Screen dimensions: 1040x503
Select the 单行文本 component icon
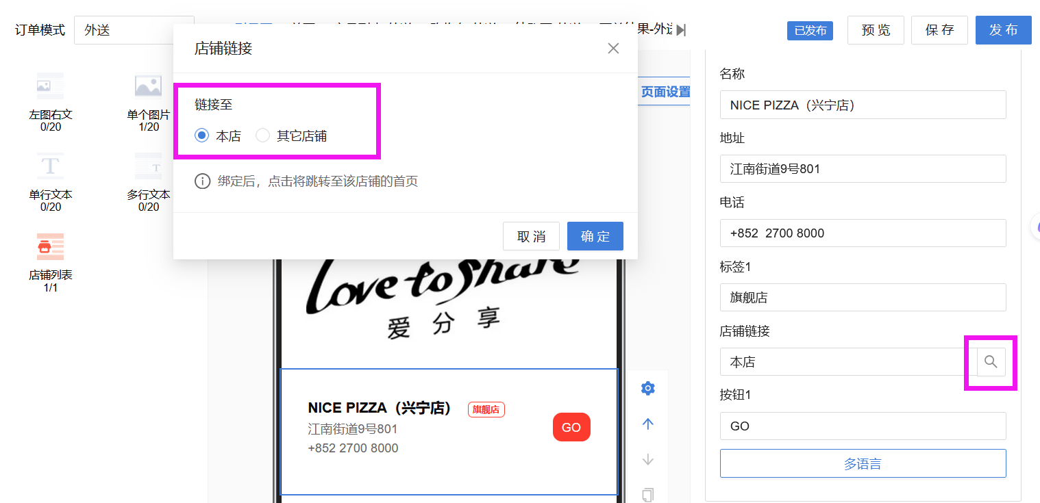[x=50, y=166]
